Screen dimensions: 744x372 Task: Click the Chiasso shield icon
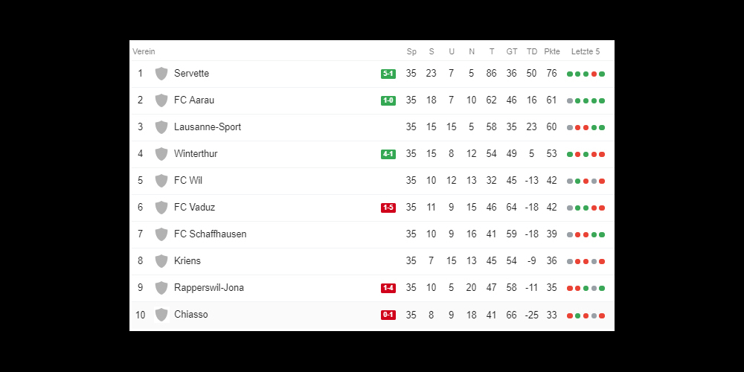tap(161, 315)
